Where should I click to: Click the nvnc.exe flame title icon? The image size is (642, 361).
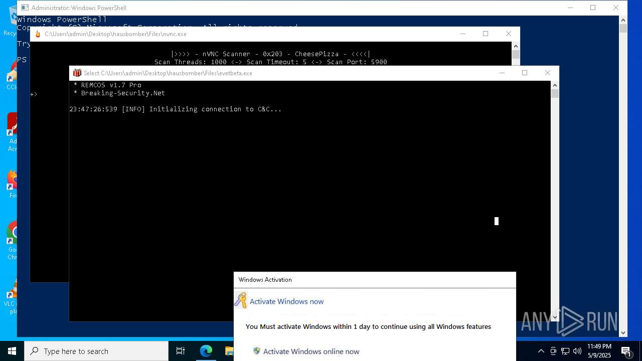click(x=38, y=34)
